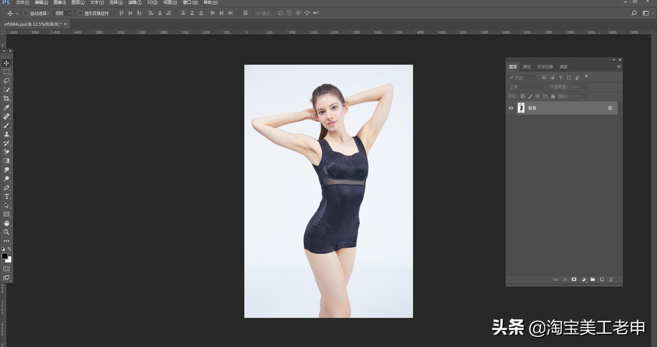Image resolution: width=657 pixels, height=347 pixels.
Task: Select the Clone Stamp tool
Action: (x=7, y=134)
